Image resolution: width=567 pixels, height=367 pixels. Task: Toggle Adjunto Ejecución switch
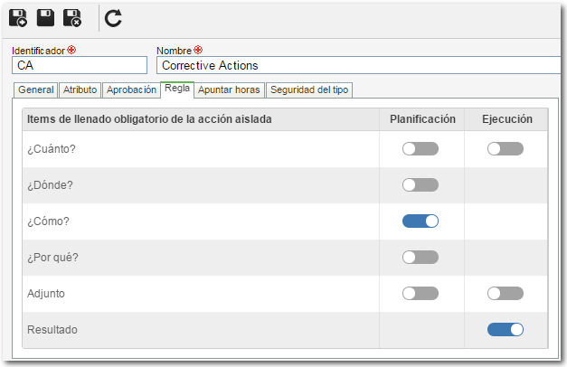506,293
